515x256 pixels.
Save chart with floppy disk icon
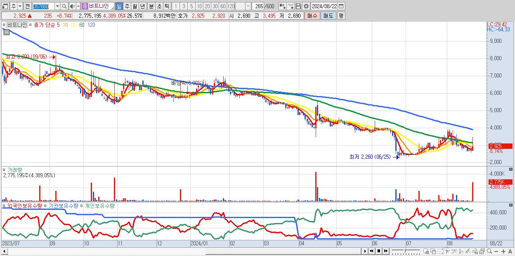[x=298, y=6]
